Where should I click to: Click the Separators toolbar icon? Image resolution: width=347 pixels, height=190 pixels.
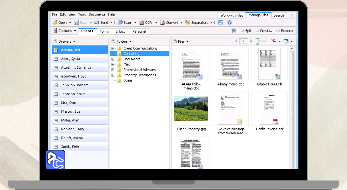(188, 23)
